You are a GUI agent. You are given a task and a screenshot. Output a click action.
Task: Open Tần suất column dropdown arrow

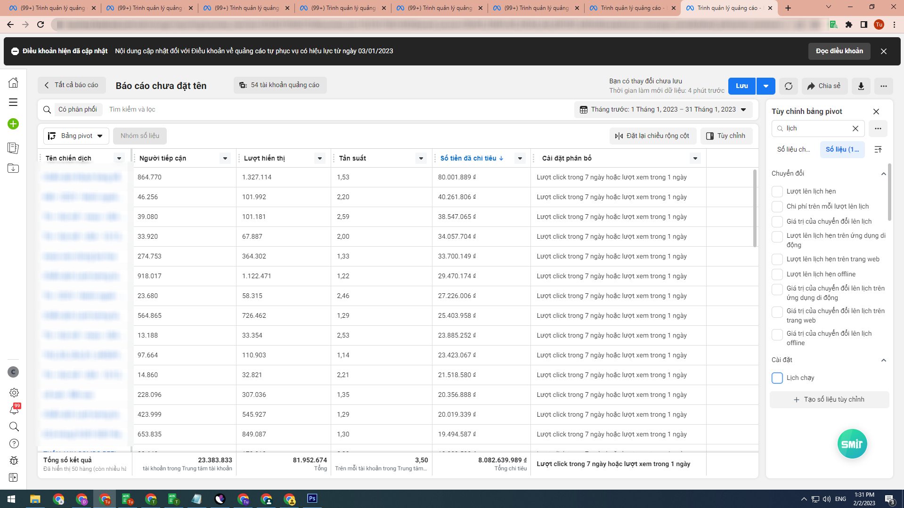(421, 158)
